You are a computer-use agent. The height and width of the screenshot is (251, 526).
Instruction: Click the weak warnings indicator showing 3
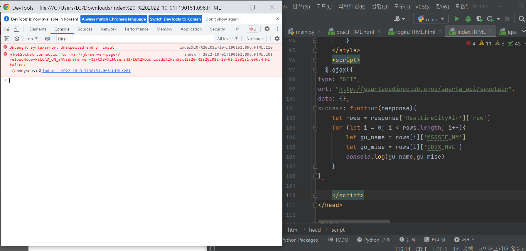pyautogui.click(x=500, y=43)
